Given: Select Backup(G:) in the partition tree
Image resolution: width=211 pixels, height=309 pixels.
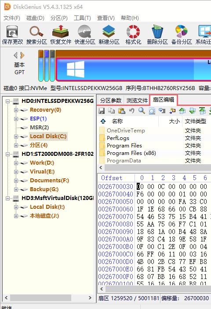Looking at the screenshot, I should point(44,189).
